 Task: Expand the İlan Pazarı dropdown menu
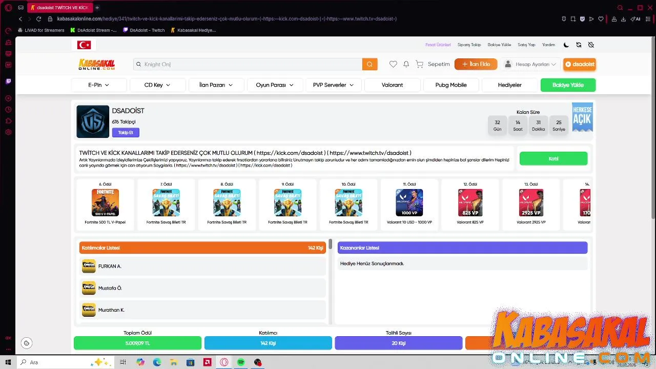[x=216, y=85]
